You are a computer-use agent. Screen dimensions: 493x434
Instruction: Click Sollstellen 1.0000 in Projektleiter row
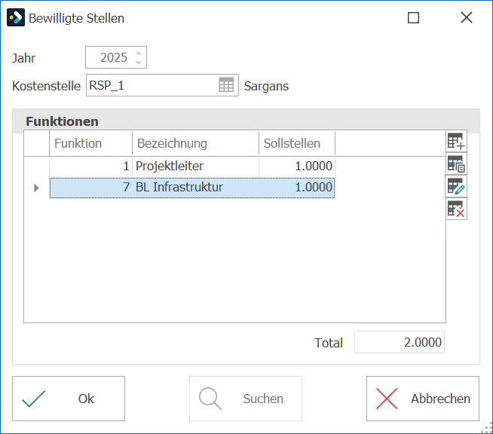point(297,166)
